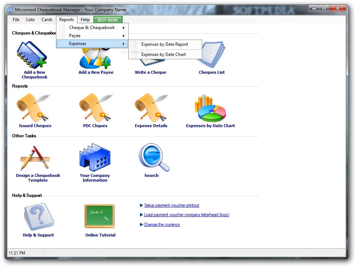The height and width of the screenshot is (267, 356).
Task: Minimize the Chequebook Manager window
Action: (x=314, y=9)
